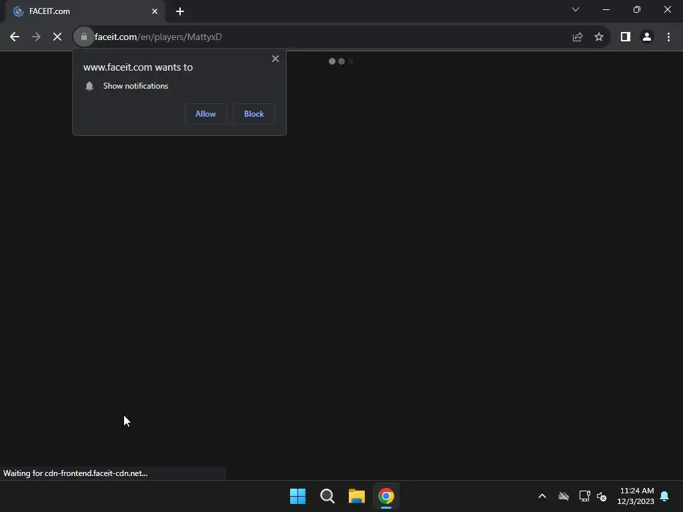Screen dimensions: 683x512
Task: Open Windows taskbar search
Action: (327, 496)
